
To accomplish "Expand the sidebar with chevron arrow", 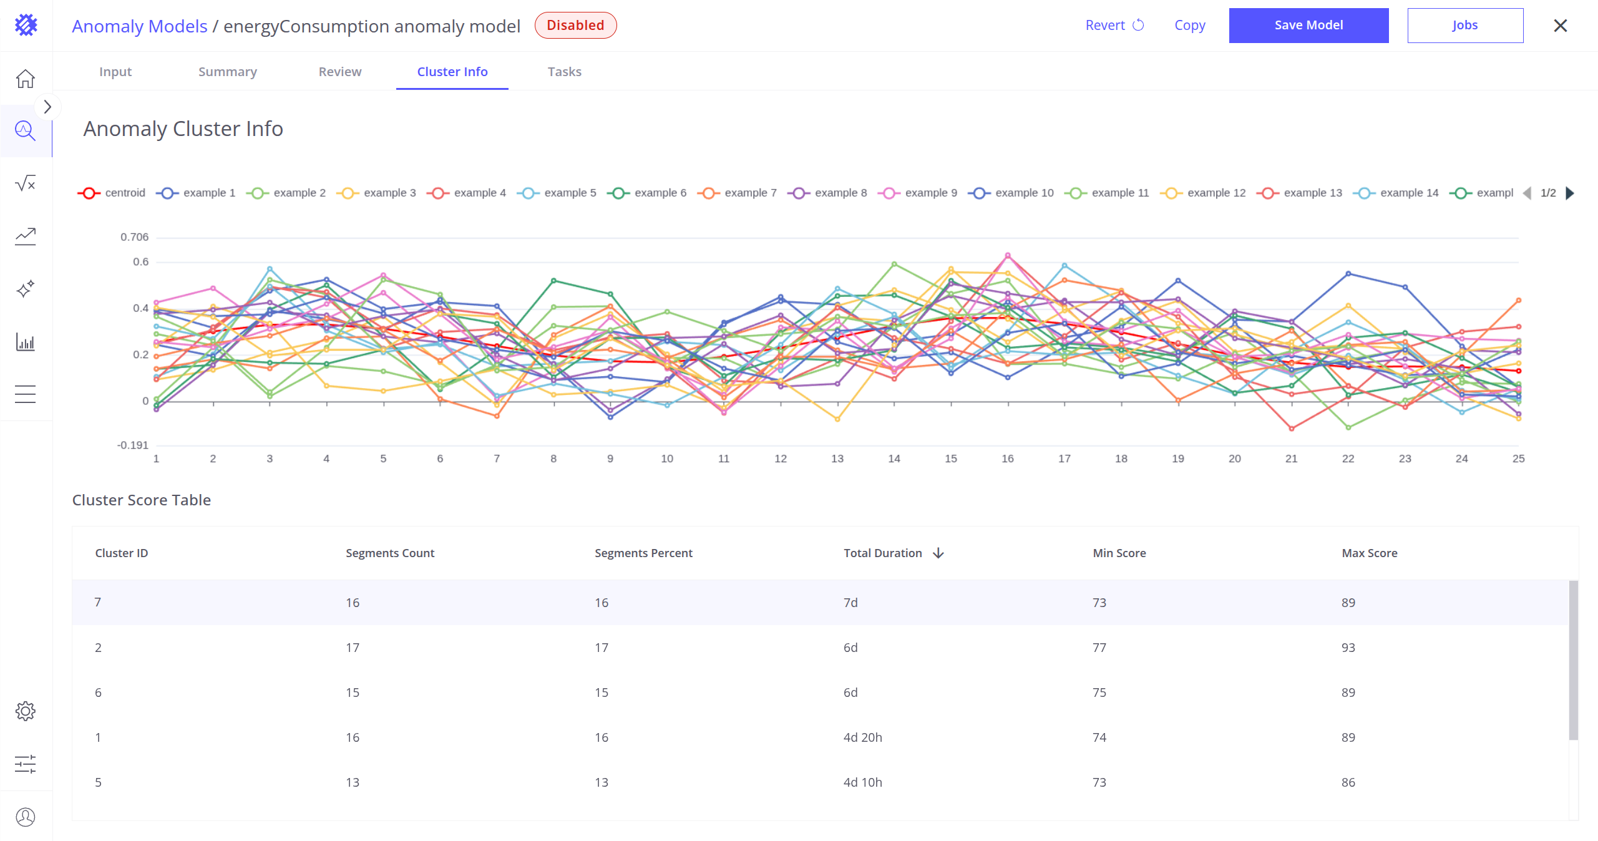I will 47,107.
